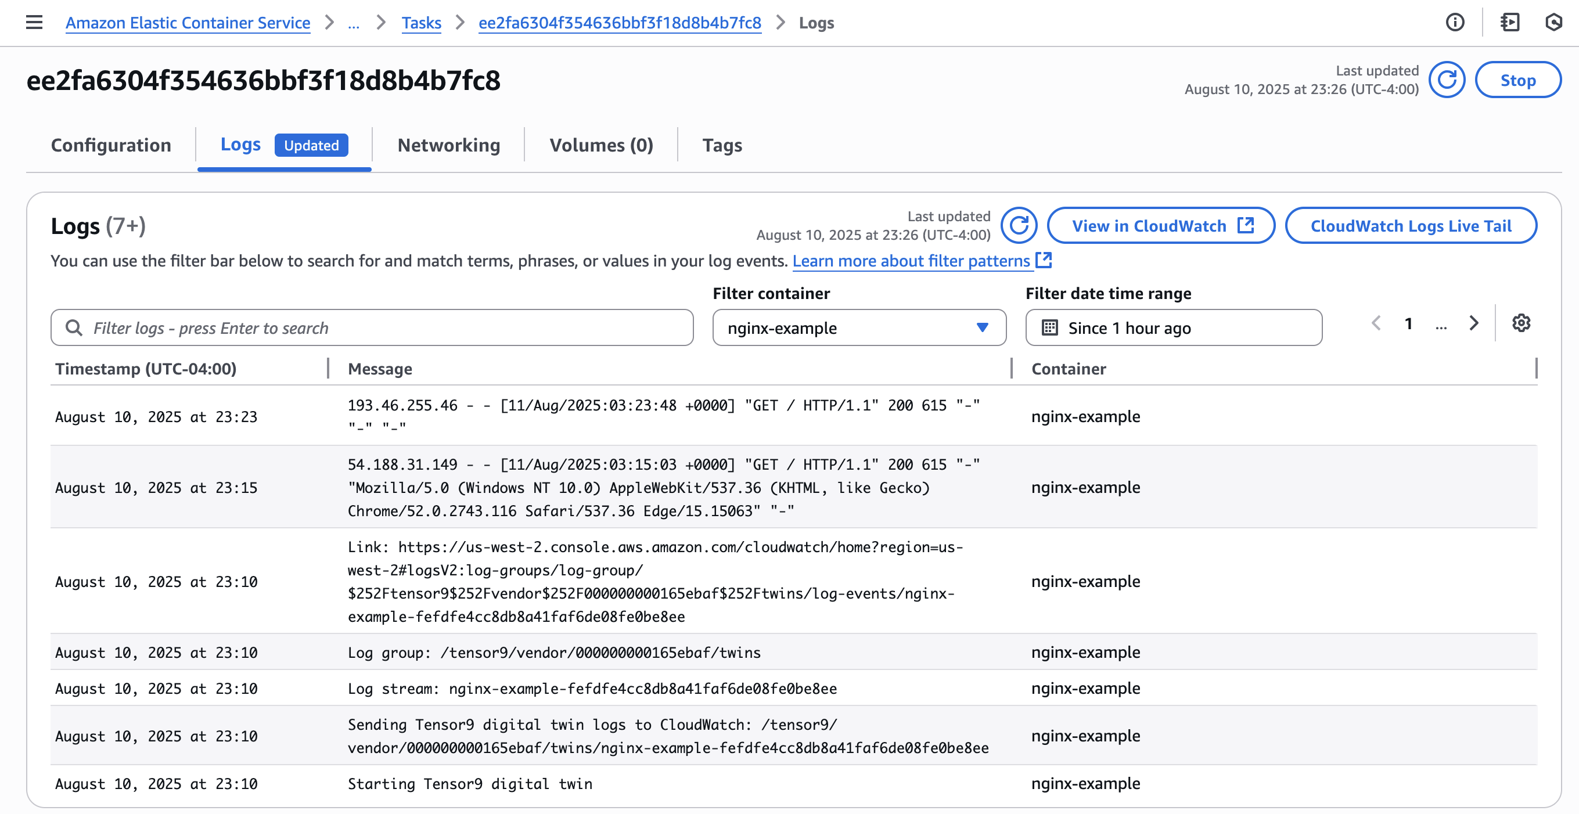Expand the collapsed breadcrumb ellipsis
The image size is (1579, 814).
click(x=354, y=23)
